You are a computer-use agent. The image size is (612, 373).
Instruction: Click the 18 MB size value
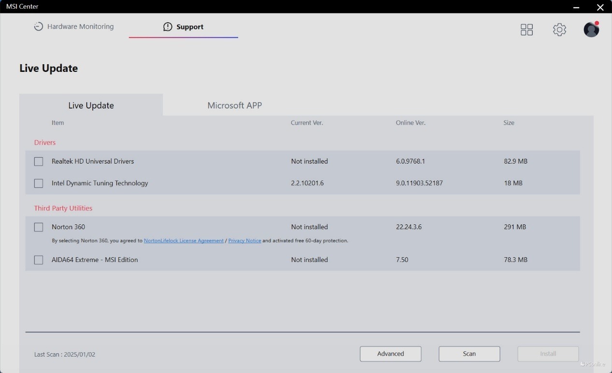[x=513, y=183]
